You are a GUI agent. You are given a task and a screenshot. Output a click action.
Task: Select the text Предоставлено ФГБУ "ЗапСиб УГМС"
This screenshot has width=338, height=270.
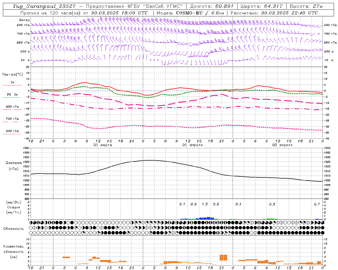pyautogui.click(x=134, y=6)
